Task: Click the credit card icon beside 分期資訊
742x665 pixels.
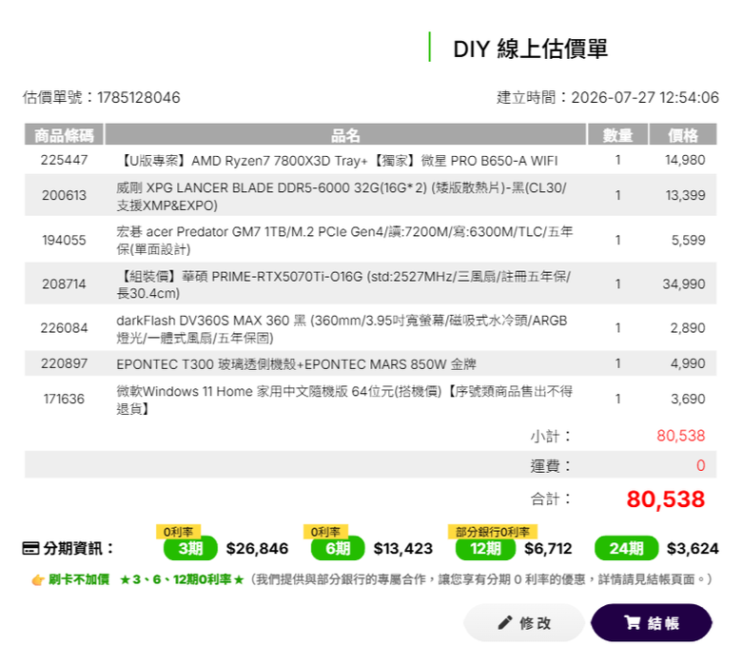Action: pyautogui.click(x=30, y=549)
